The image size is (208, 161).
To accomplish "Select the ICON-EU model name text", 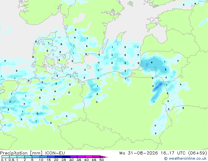I will pos(55,153).
